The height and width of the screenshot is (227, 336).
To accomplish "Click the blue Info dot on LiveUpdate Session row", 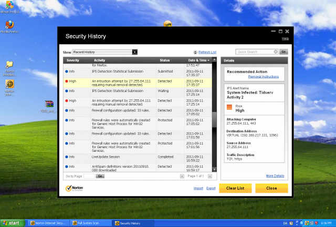I will point(67,157).
